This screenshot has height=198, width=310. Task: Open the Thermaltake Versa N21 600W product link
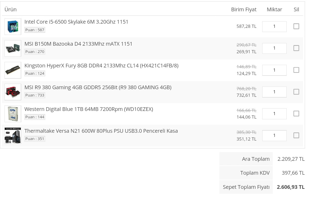coord(101,131)
